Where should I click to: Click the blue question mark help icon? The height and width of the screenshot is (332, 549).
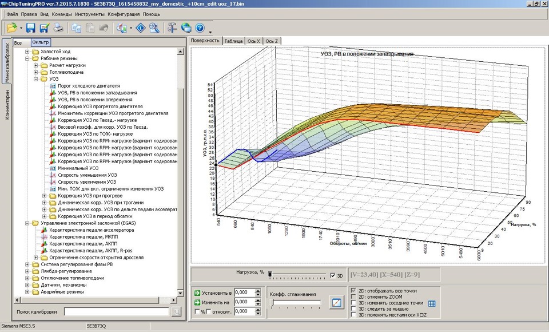tap(200, 27)
